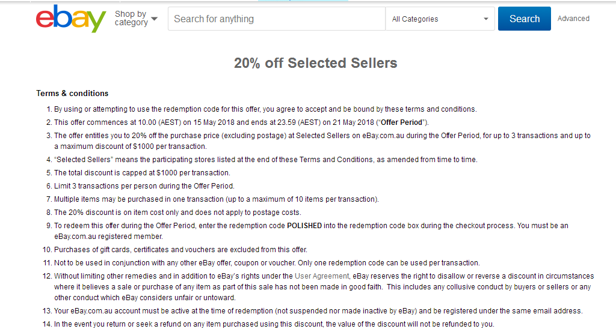
Task: Open the All Categories combo box
Action: (x=440, y=19)
